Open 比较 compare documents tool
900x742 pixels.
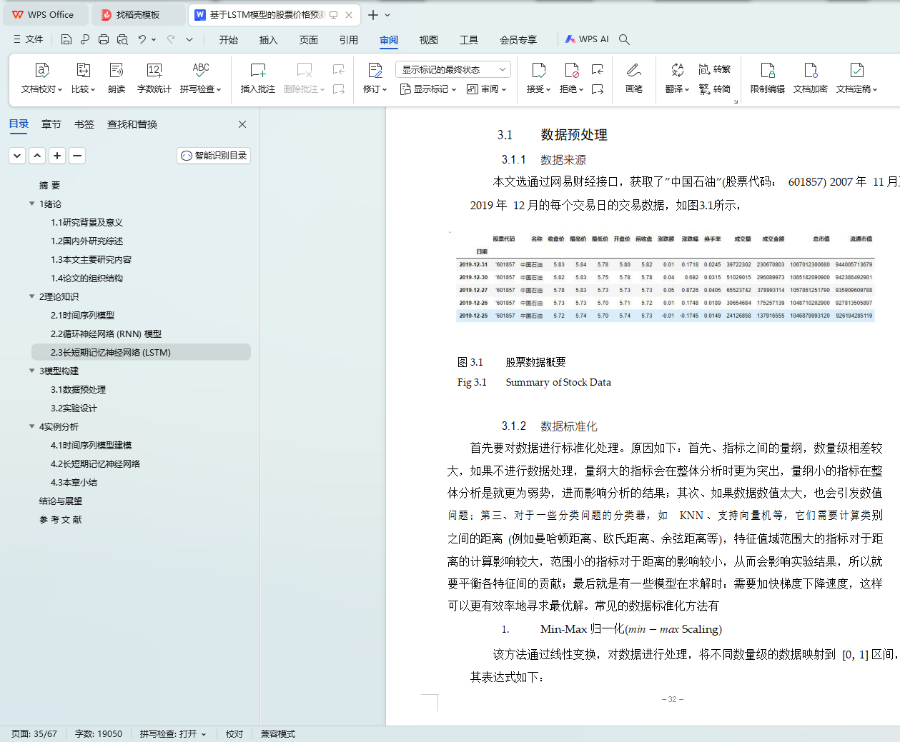[83, 79]
